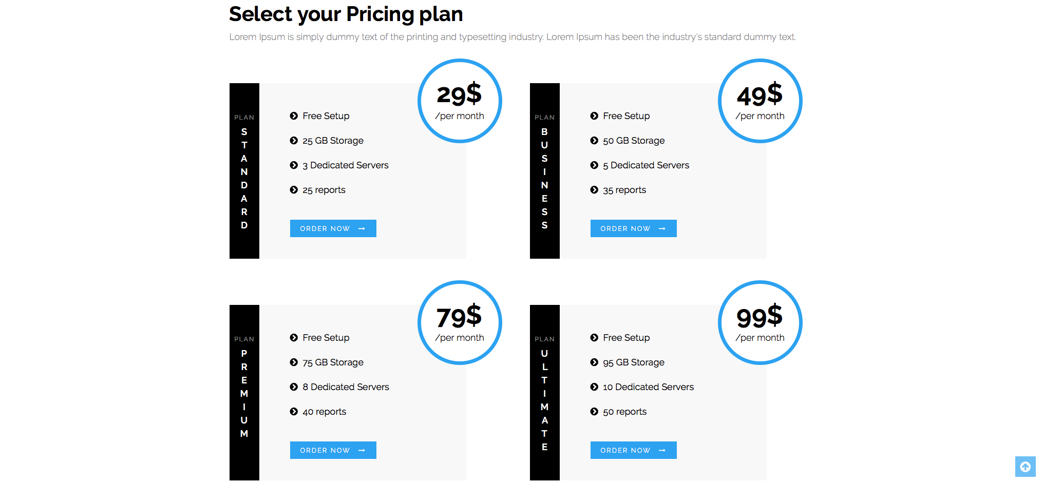Click bullet icon next to 95 GB Storage

tap(594, 362)
